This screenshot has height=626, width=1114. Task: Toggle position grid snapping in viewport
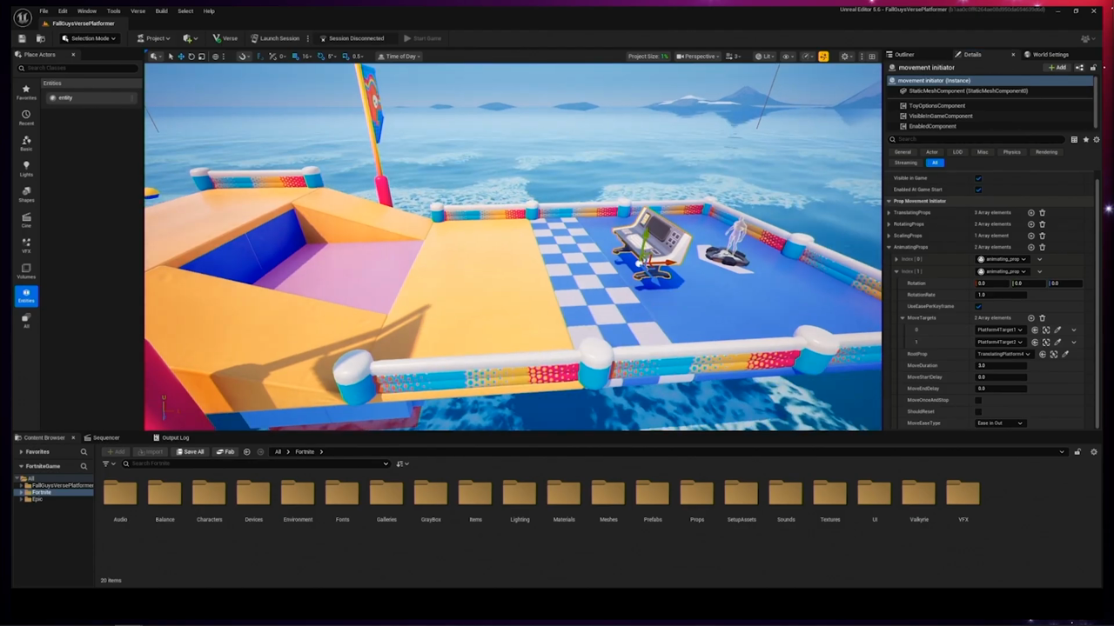tap(295, 57)
